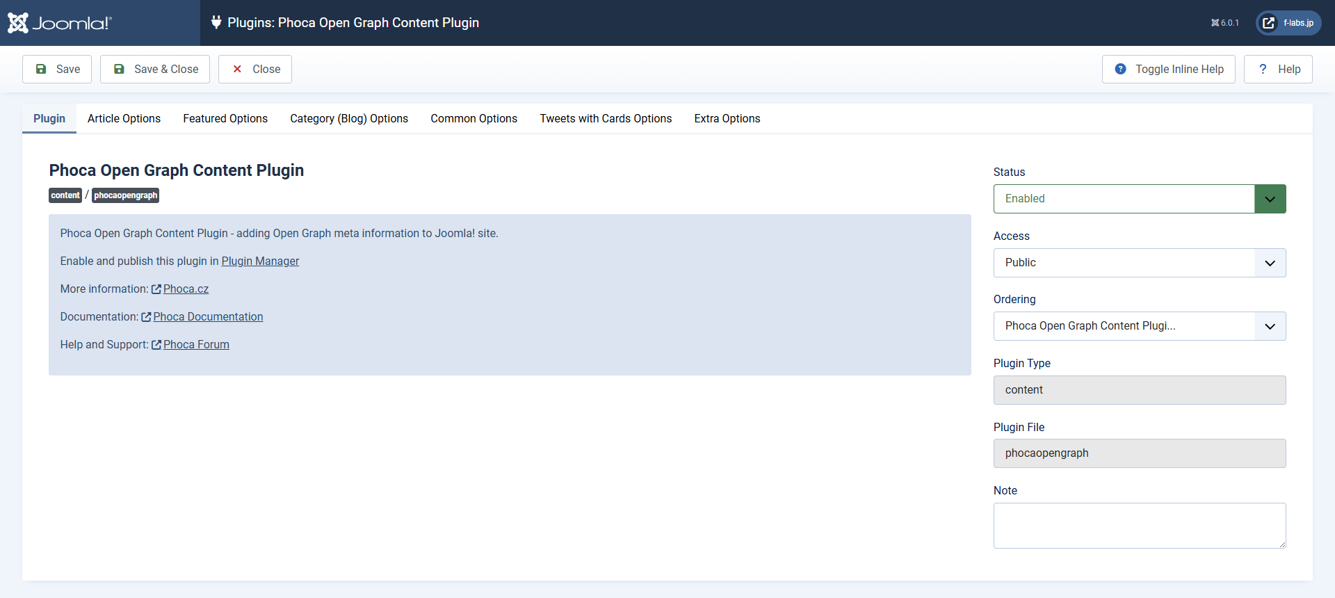The width and height of the screenshot is (1335, 598).
Task: Click the Joomla logo icon
Action: (19, 23)
